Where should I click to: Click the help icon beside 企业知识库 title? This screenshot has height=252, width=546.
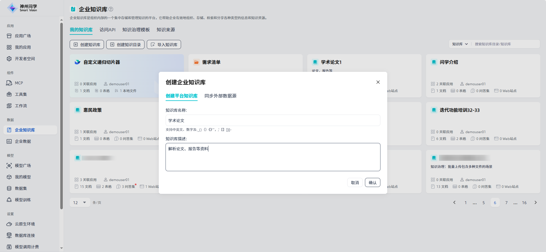point(111,9)
